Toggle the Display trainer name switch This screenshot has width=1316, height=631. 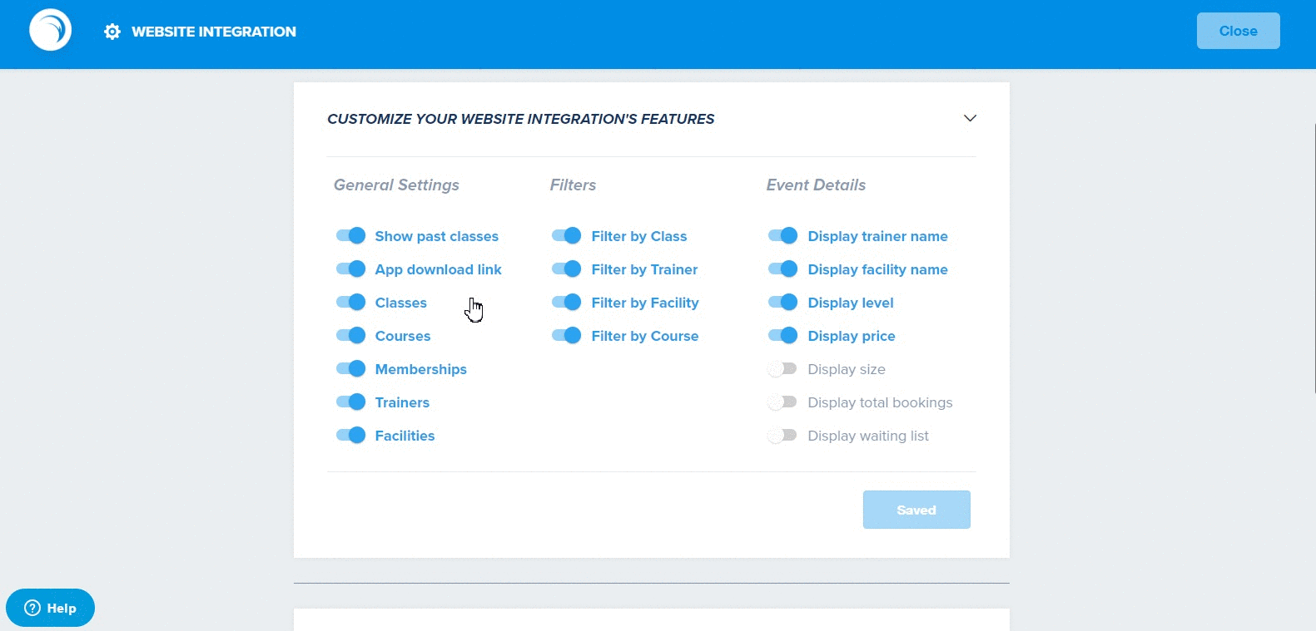[783, 235]
